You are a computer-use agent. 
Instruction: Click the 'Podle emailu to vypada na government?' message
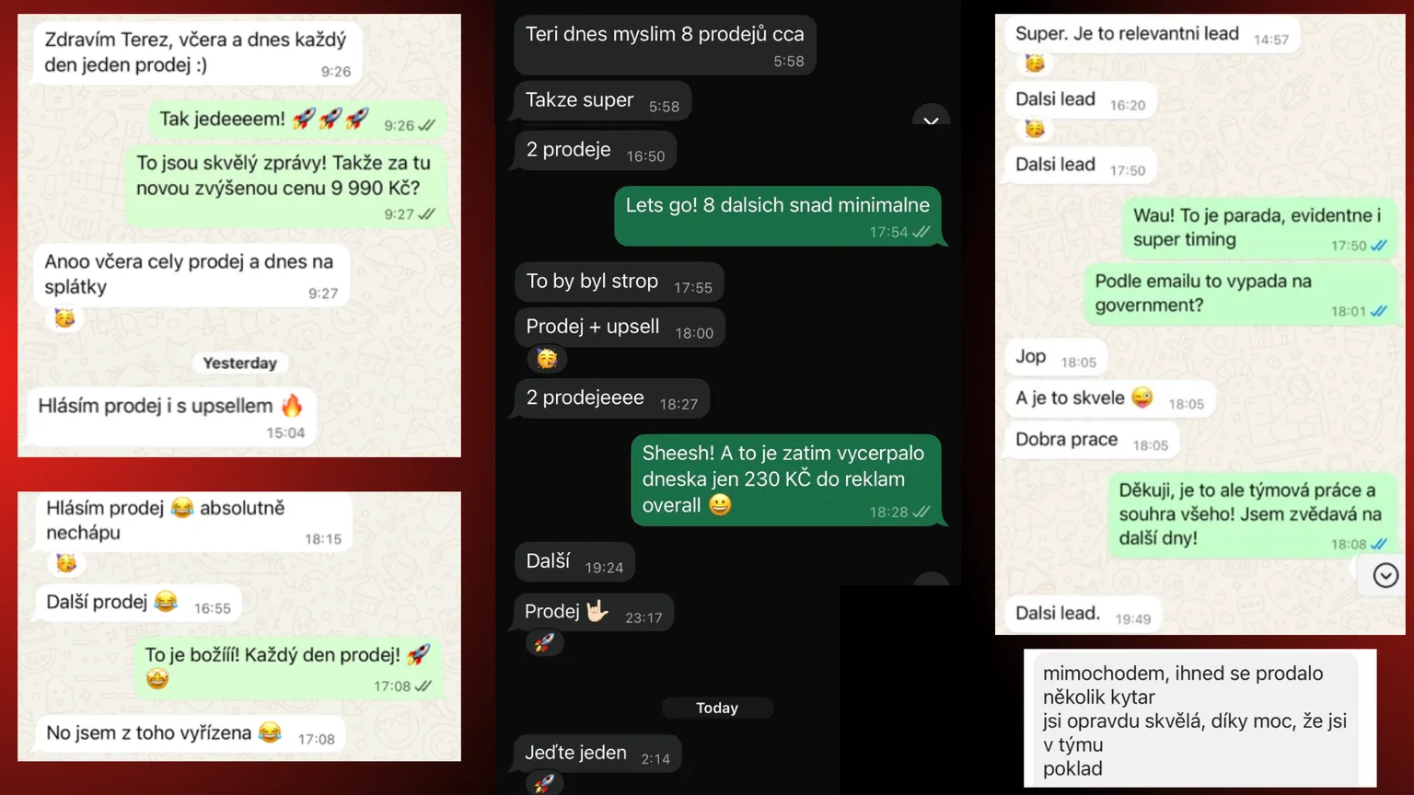click(1240, 294)
